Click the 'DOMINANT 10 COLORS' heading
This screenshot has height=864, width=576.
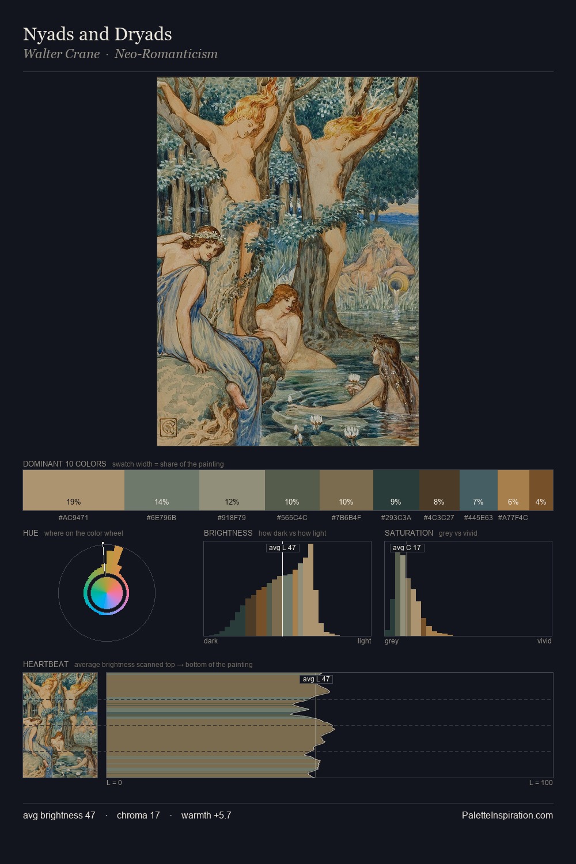pos(65,464)
